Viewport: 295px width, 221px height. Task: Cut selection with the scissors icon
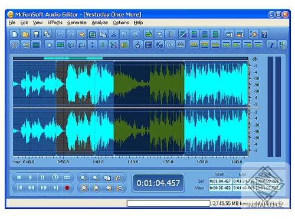(113, 34)
